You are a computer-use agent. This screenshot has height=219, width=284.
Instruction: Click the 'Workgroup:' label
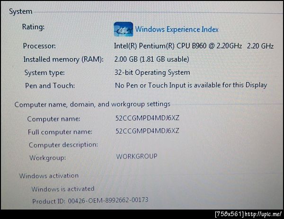coord(48,158)
